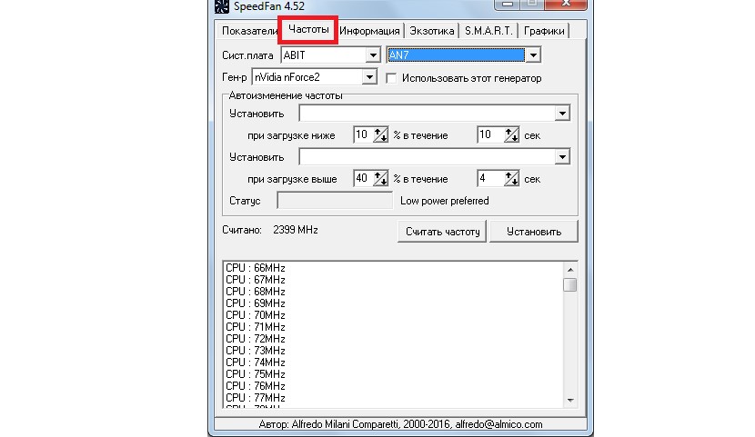
Task: Go to the Графики tab
Action: click(544, 31)
